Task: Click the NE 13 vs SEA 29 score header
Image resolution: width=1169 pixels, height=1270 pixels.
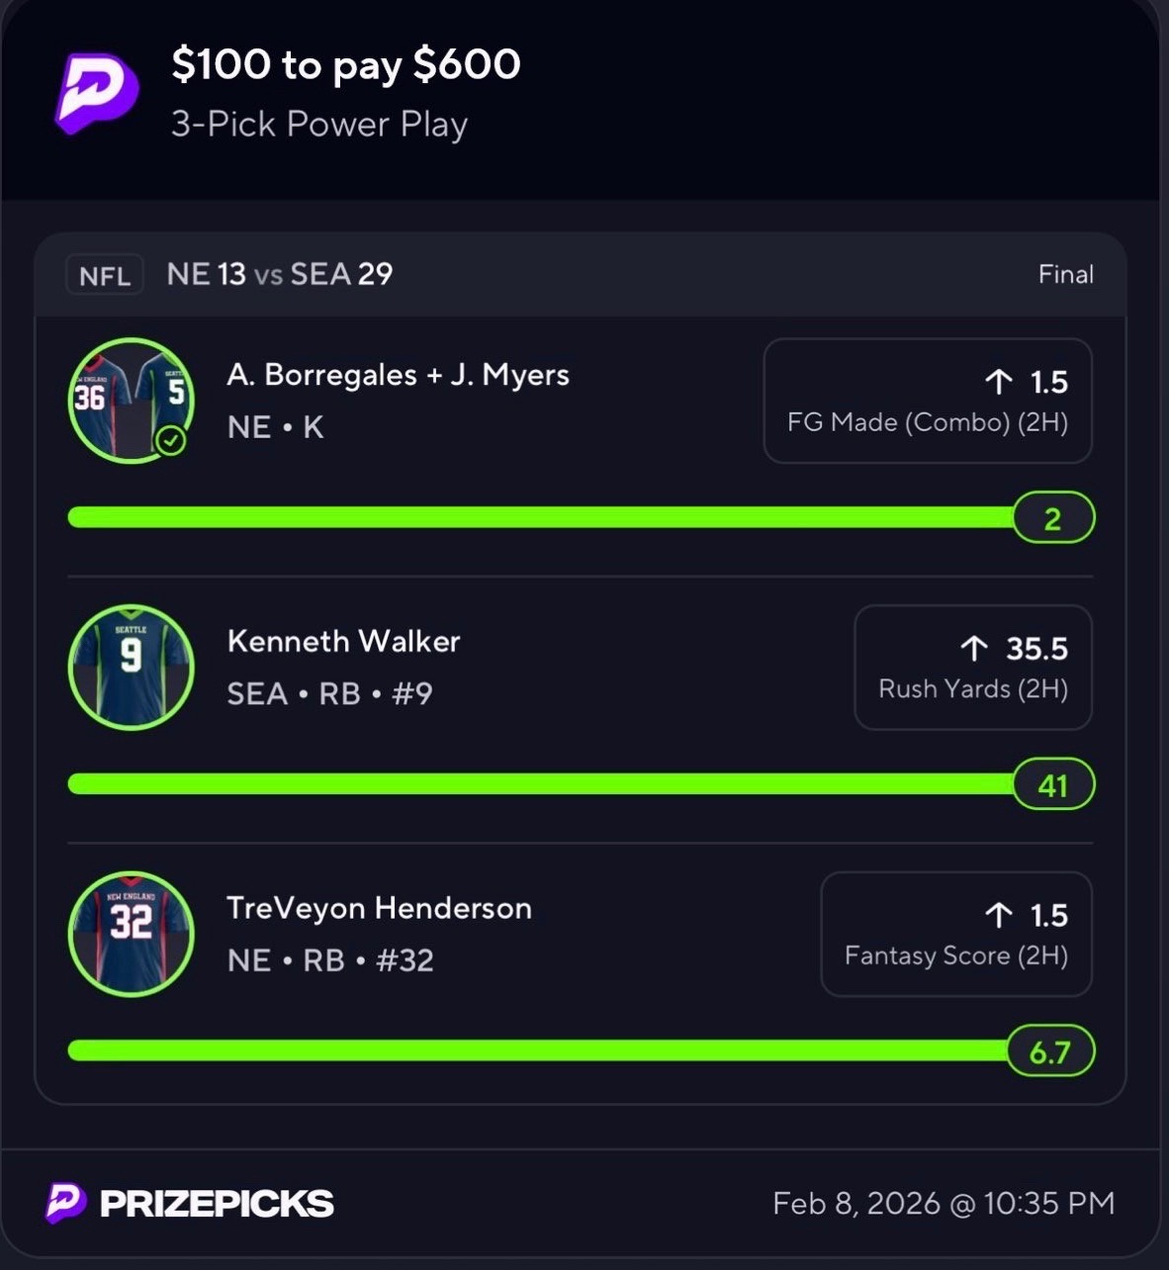Action: (x=280, y=274)
